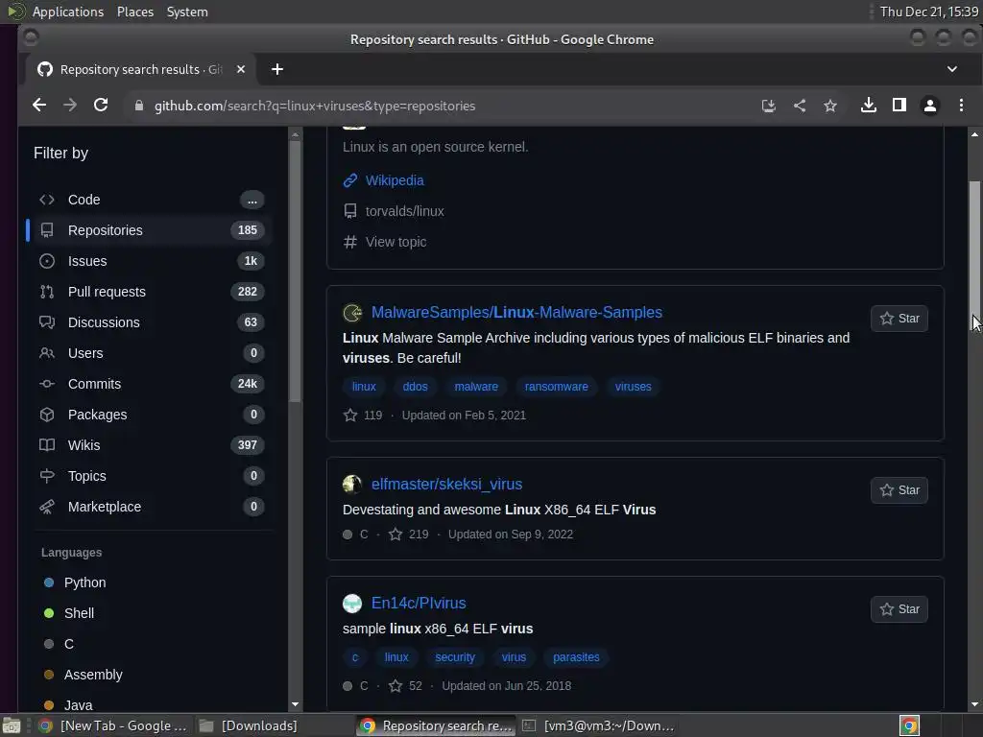Viewport: 983px width, 737px height.
Task: Reload the GitHub search page
Action: click(101, 106)
